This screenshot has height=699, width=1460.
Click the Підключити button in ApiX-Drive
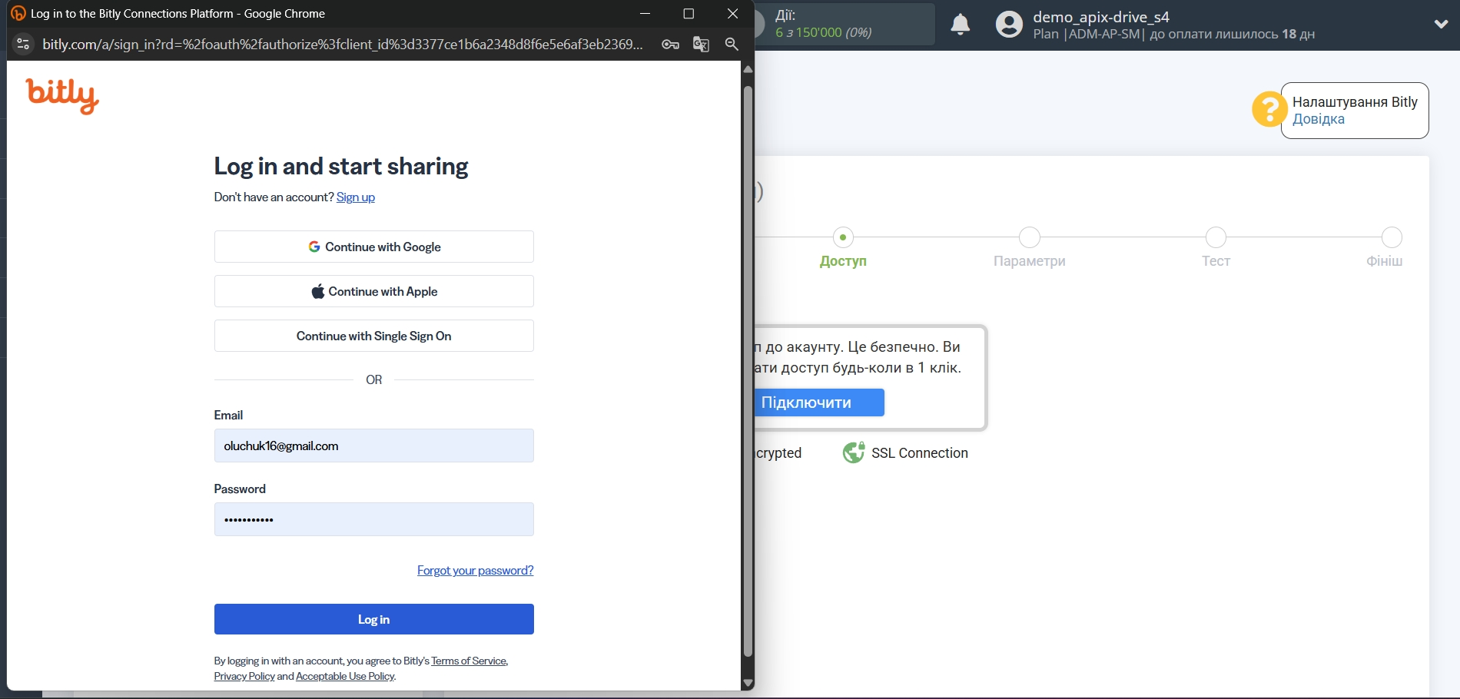point(818,403)
